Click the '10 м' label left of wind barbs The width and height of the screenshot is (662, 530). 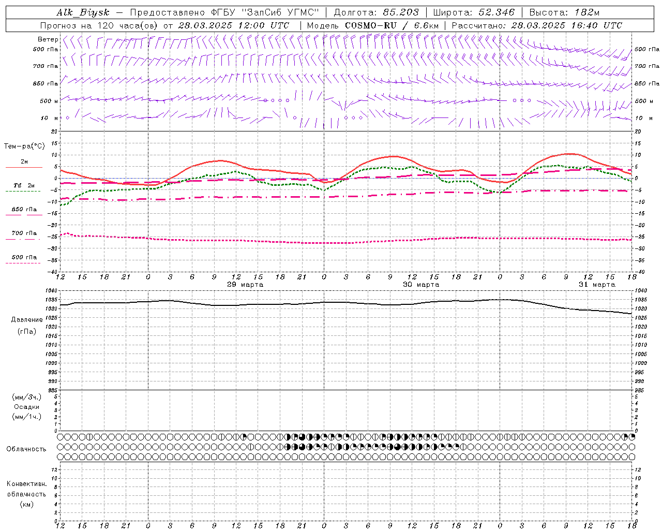[x=50, y=118]
